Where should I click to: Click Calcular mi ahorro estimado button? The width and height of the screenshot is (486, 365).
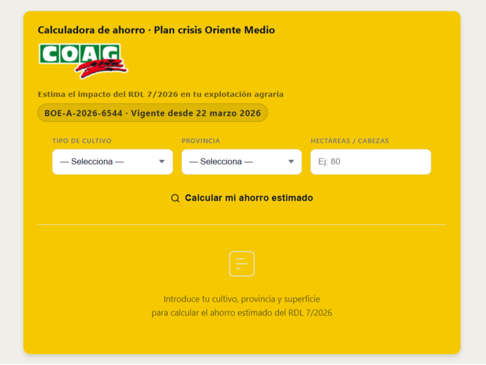pyautogui.click(x=241, y=198)
